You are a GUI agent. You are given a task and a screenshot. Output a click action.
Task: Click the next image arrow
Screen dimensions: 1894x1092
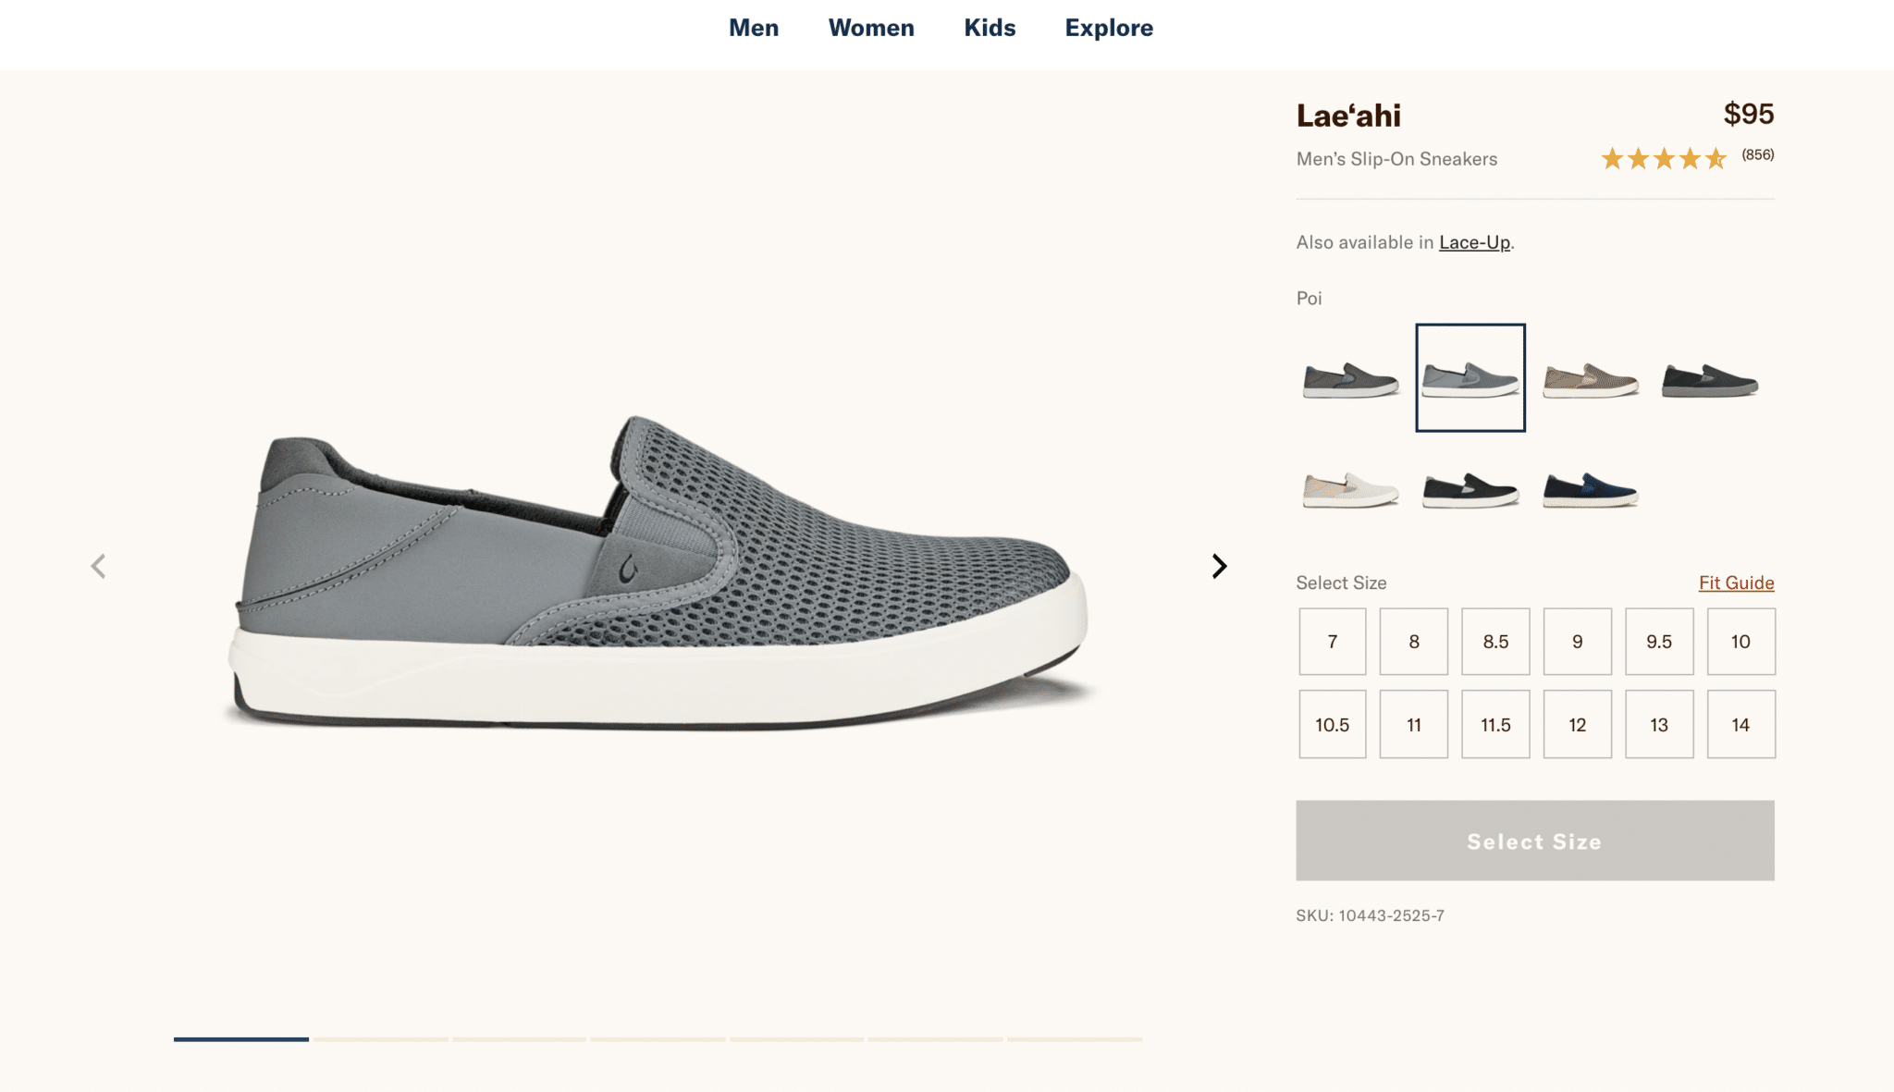(1220, 566)
